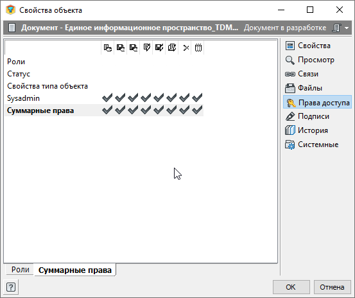355x298 pixels.
Task: Toggle Sysadmin checkmark in the delete column
Action: click(184, 98)
